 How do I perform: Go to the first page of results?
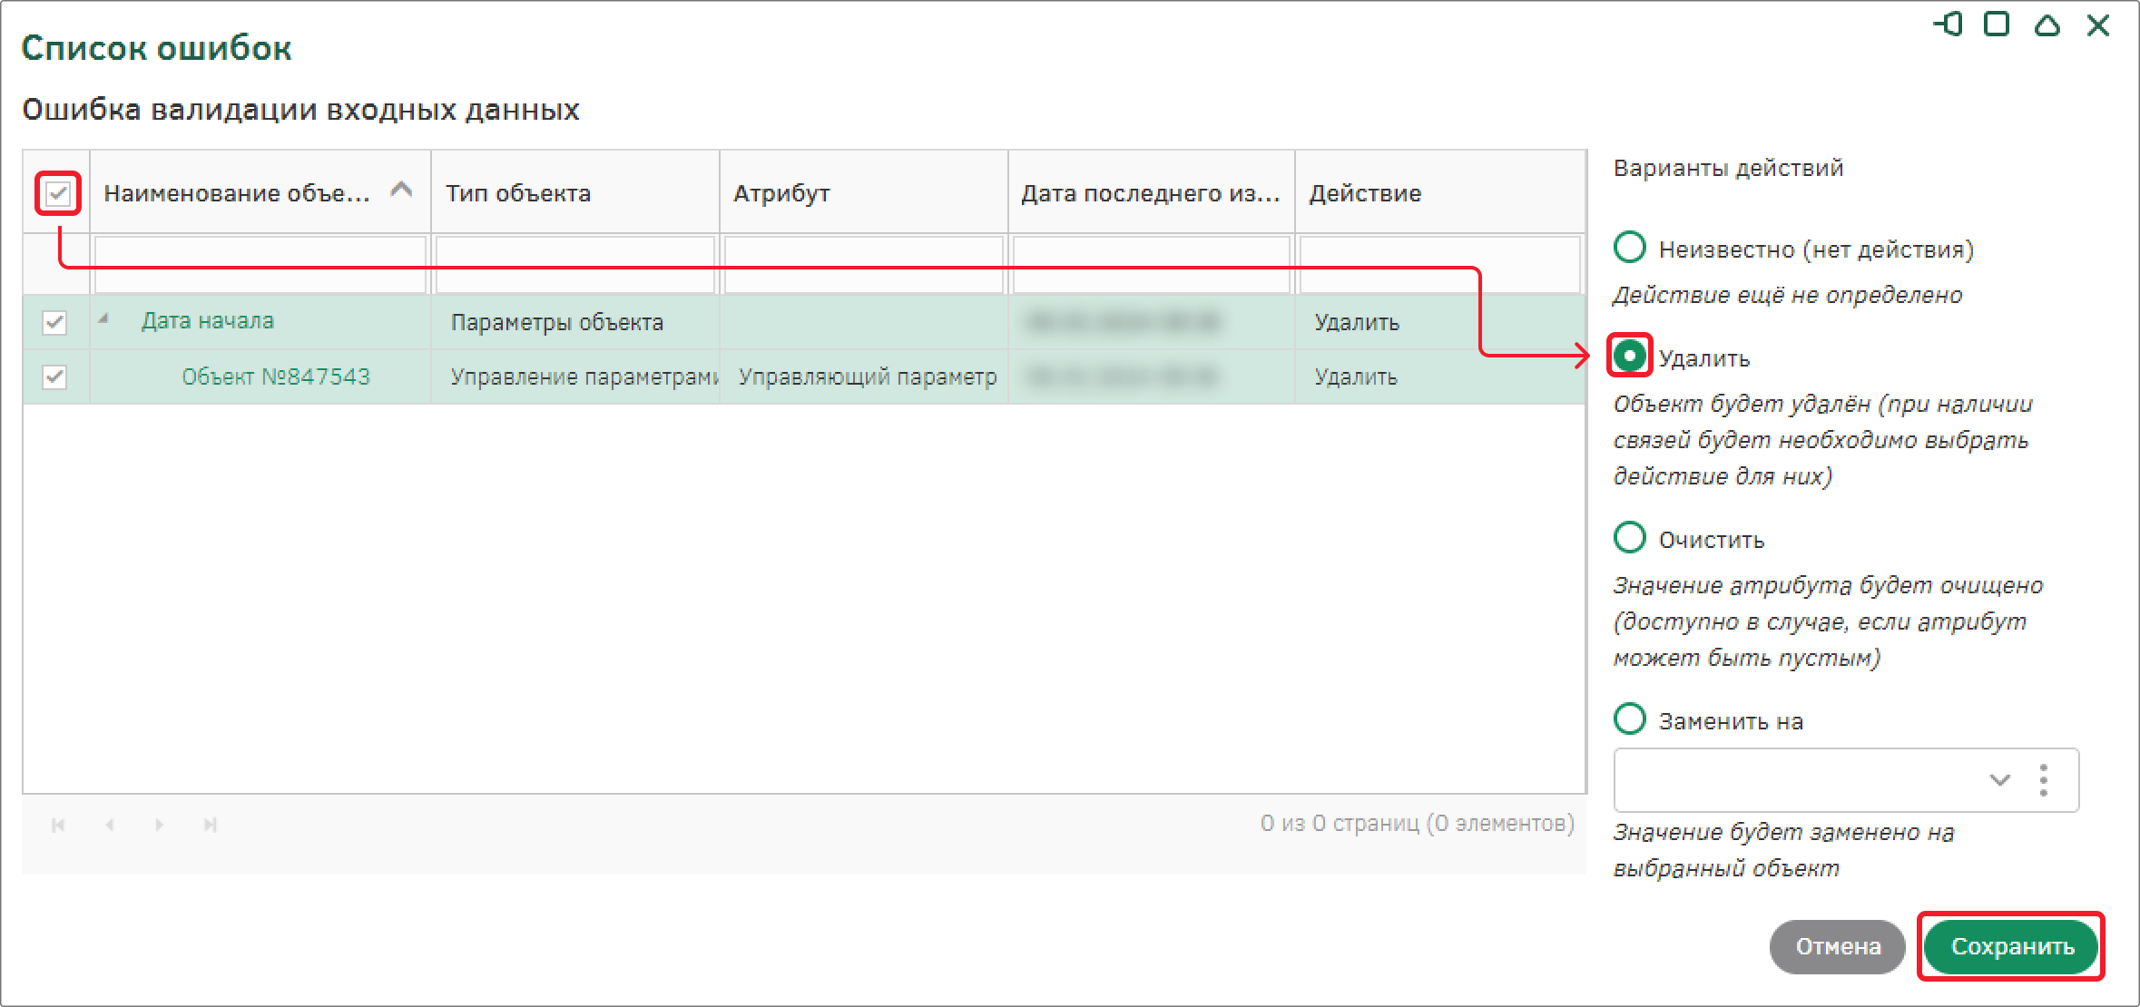(x=58, y=825)
